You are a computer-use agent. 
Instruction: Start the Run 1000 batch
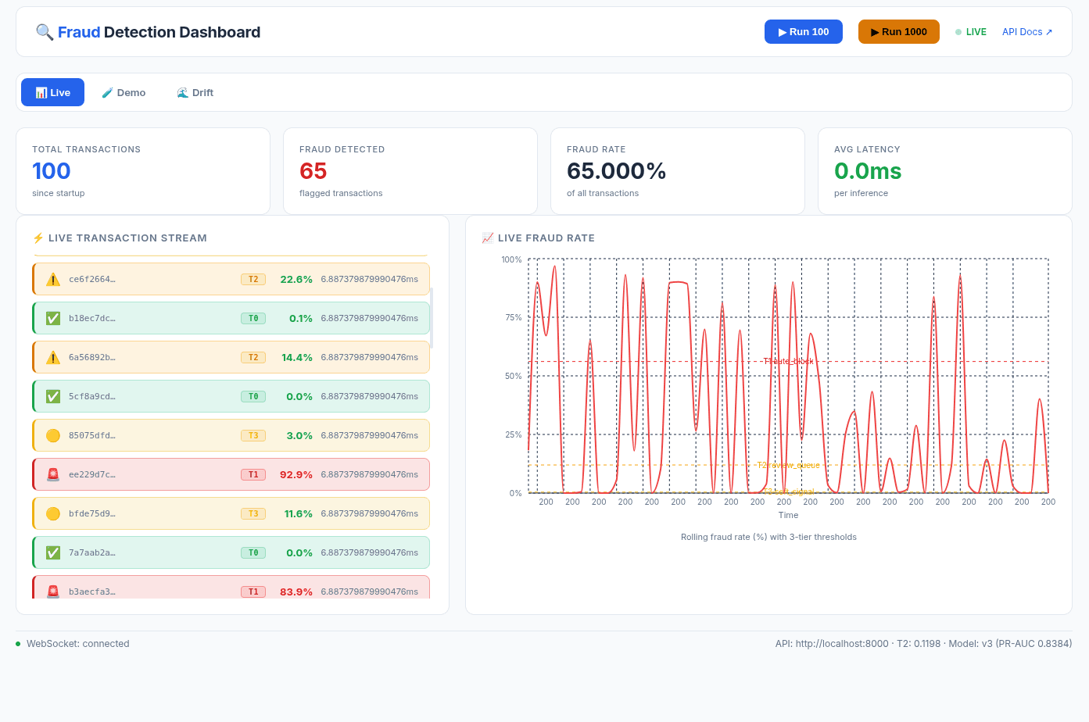(x=899, y=32)
